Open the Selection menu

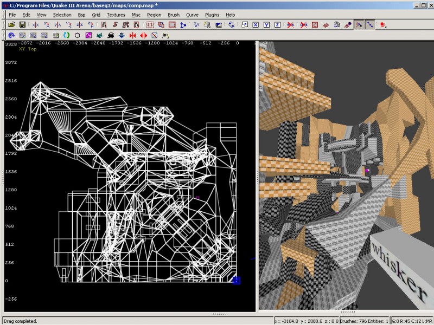[x=62, y=15]
